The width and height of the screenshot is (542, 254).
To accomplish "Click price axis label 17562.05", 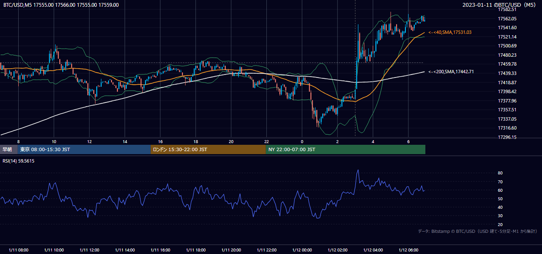I will tap(507, 19).
